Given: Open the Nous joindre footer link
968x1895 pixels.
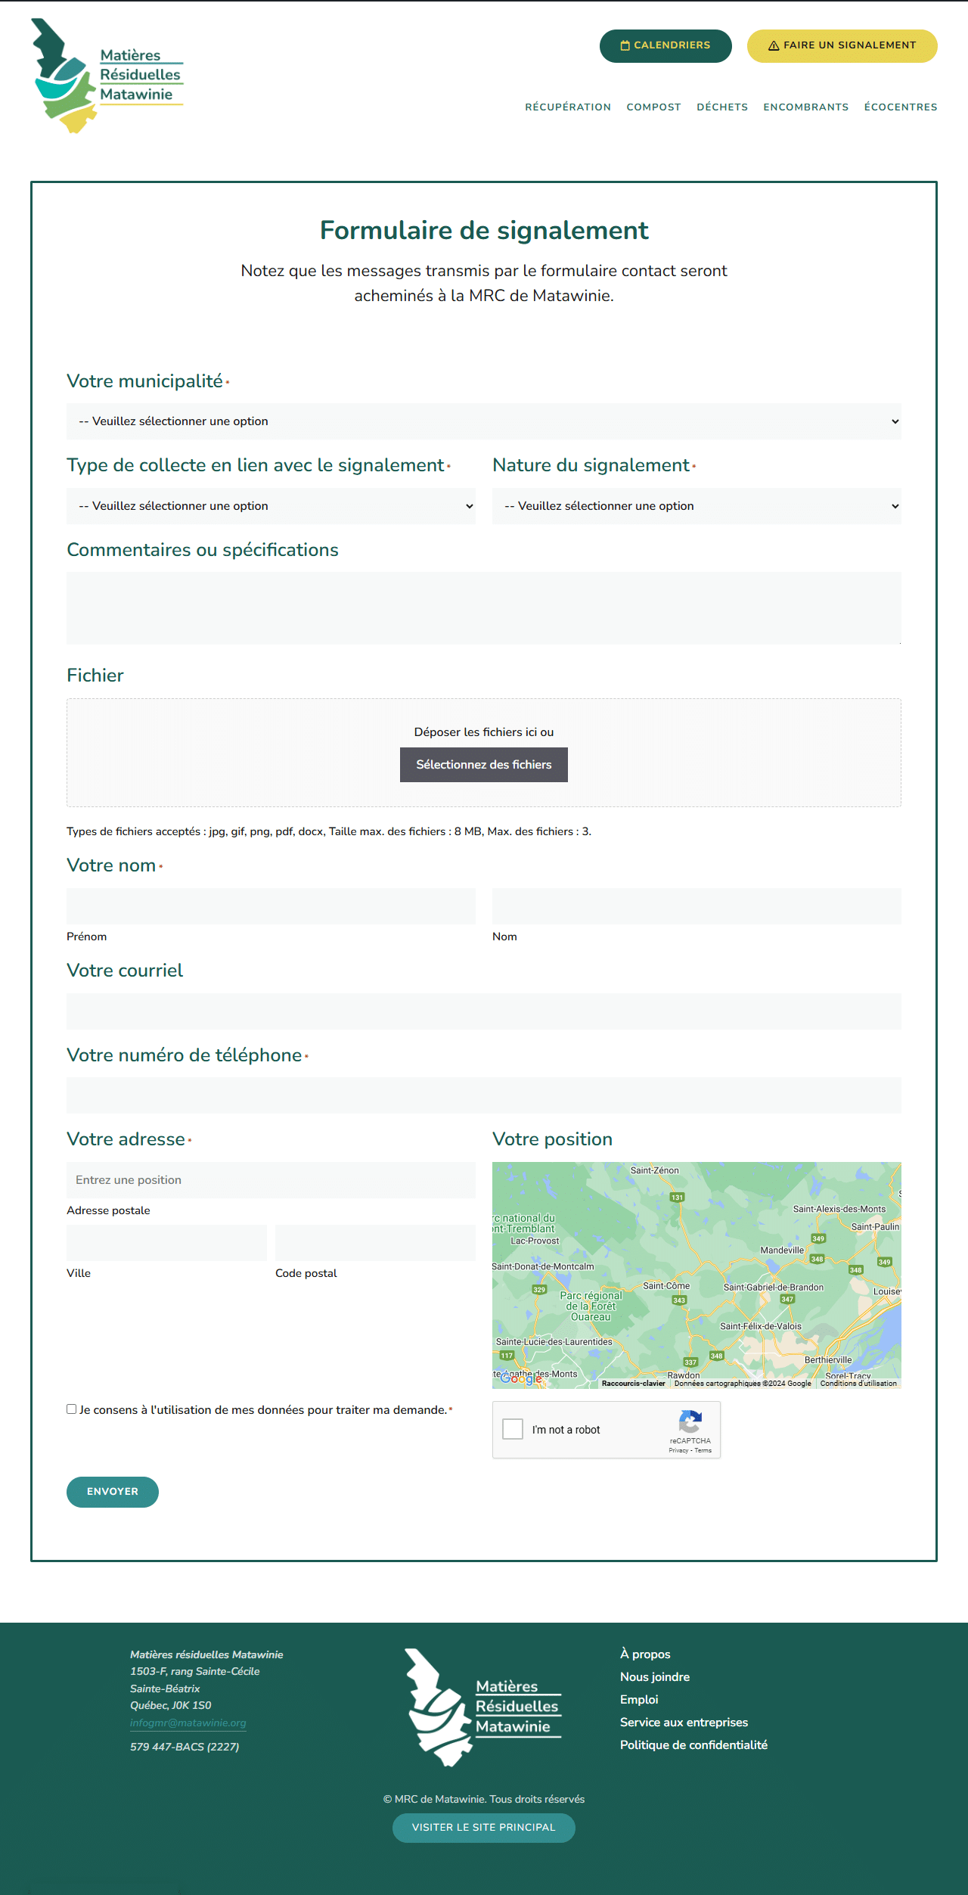Looking at the screenshot, I should pos(655,1677).
